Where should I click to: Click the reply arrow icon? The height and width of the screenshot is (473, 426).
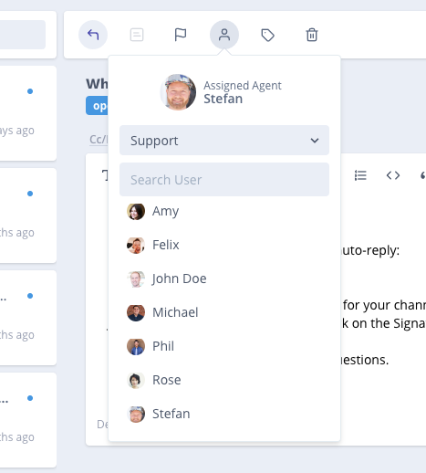[93, 35]
